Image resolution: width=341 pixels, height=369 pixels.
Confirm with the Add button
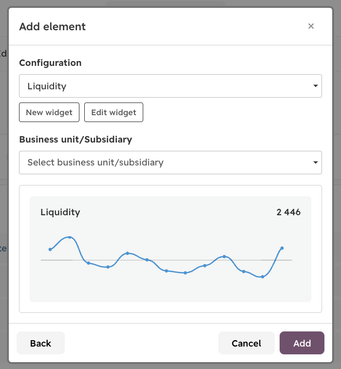pos(302,343)
